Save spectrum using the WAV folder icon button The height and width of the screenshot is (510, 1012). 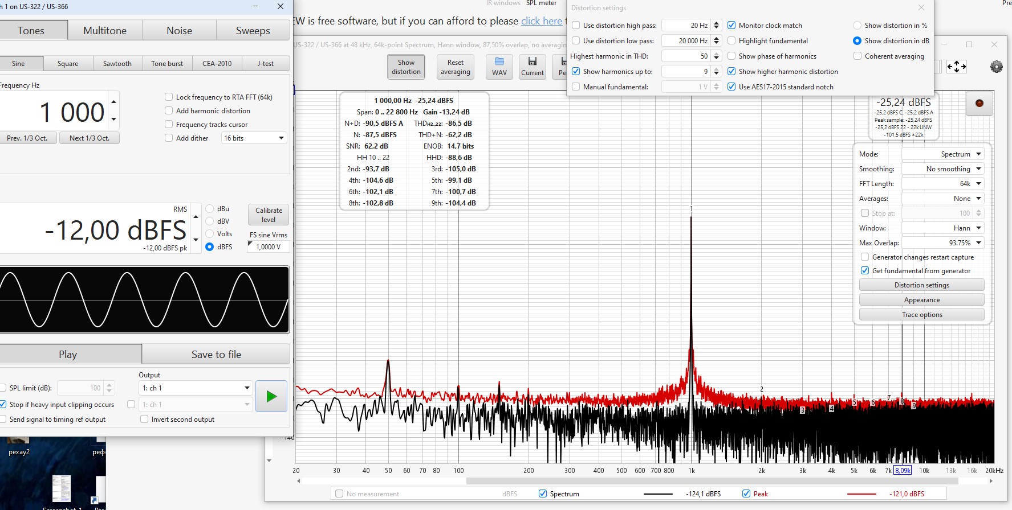(x=499, y=67)
